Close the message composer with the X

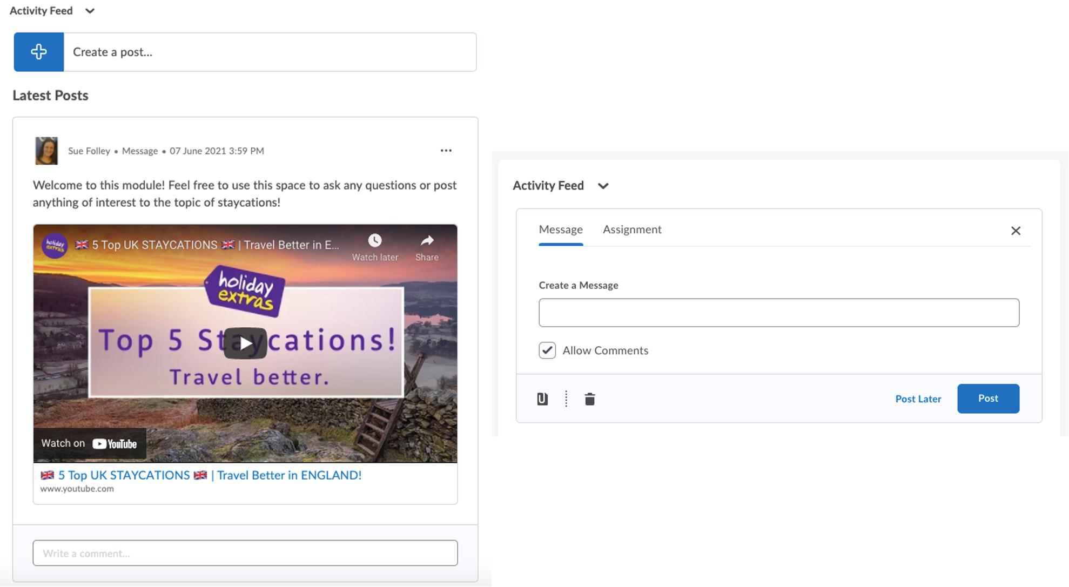pos(1016,231)
